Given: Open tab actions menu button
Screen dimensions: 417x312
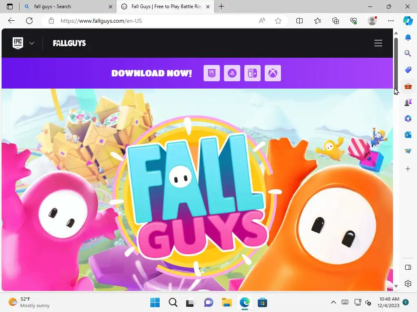Looking at the screenshot, I should [10, 6].
